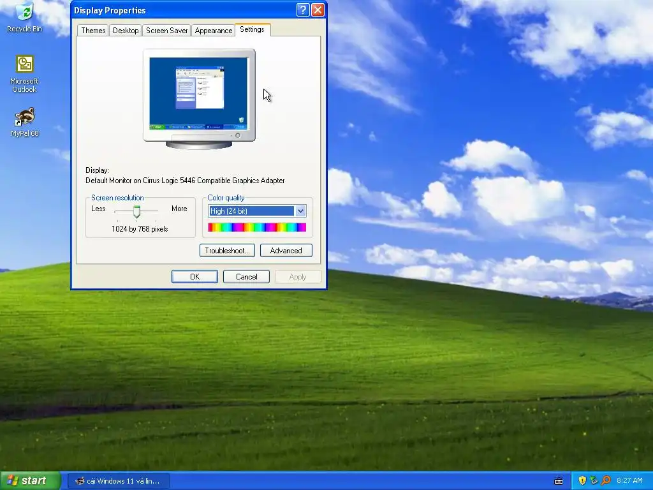Viewport: 653px width, 490px height.
Task: Click the High (24 bit) combo box
Action: point(257,211)
